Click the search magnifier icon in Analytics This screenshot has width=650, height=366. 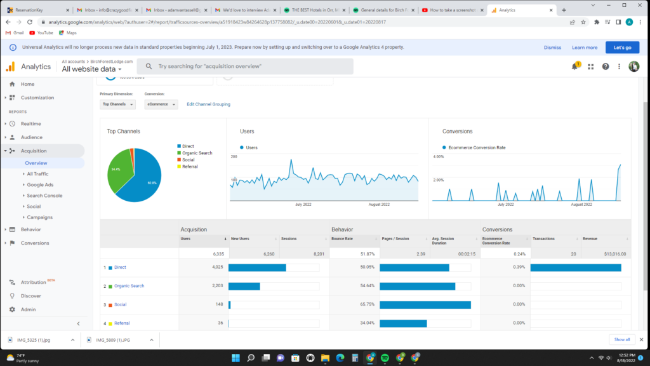(x=149, y=66)
